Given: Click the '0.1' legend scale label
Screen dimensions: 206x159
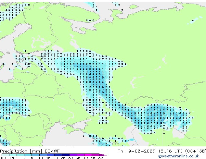Looking at the screenshot, I should 4,158.
